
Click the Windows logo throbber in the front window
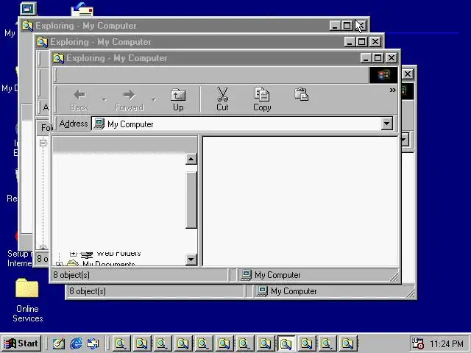tap(383, 74)
